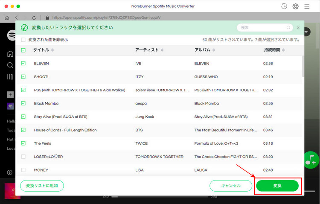Click the track list scrollbar
320x204 pixels.
click(x=303, y=67)
